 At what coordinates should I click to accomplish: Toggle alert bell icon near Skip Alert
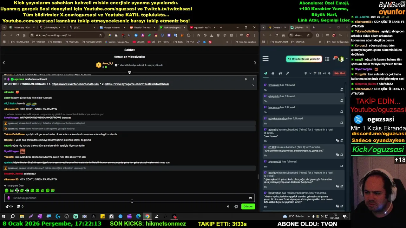(x=329, y=73)
